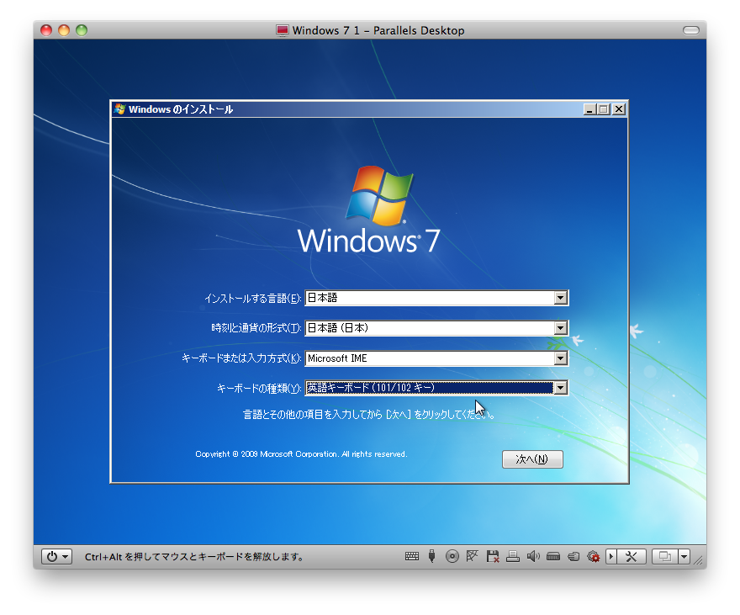Click the Windows 7 logo text

pyautogui.click(x=368, y=241)
